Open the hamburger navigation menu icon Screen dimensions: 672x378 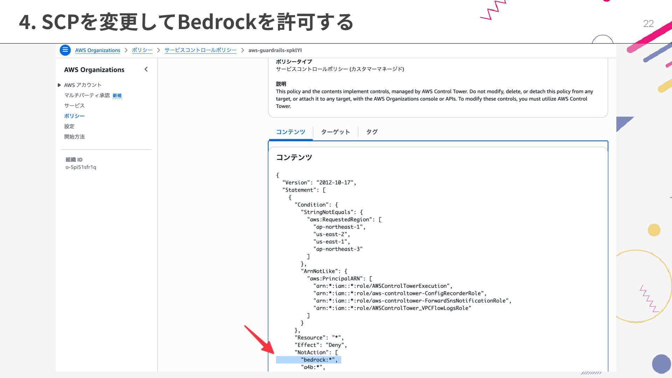pyautogui.click(x=65, y=50)
